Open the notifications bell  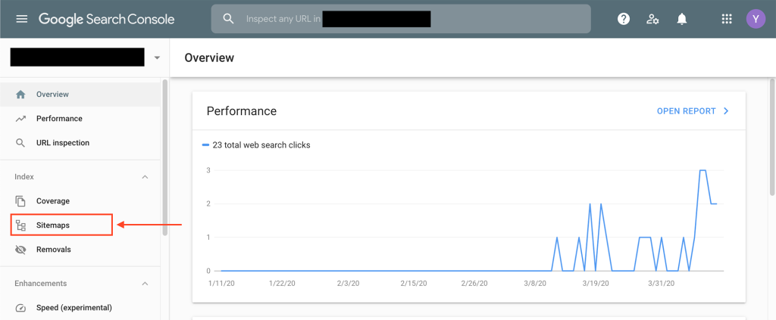681,19
